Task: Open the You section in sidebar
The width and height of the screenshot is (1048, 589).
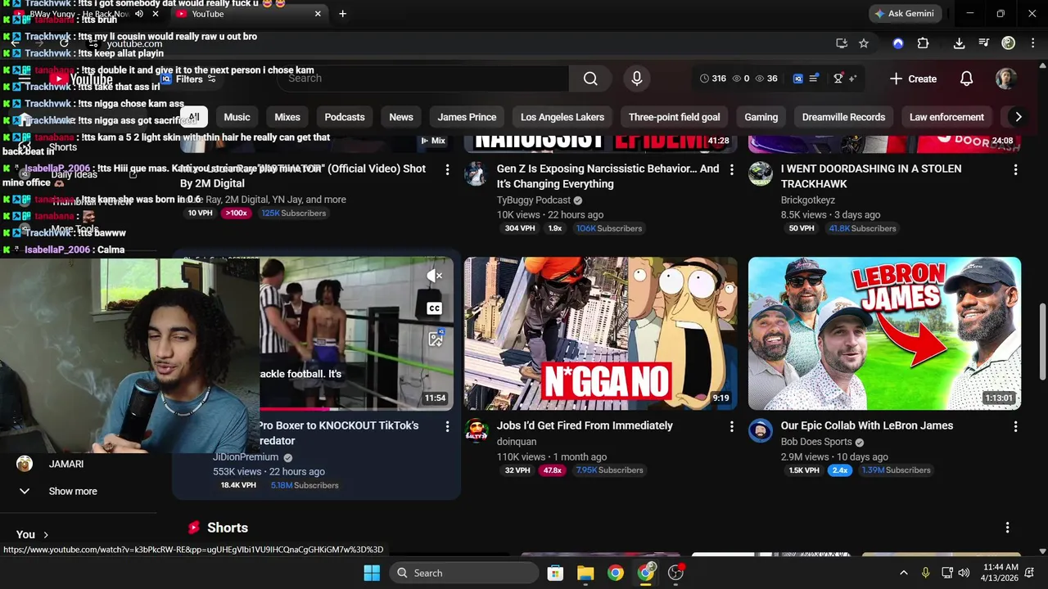Action: 33,534
